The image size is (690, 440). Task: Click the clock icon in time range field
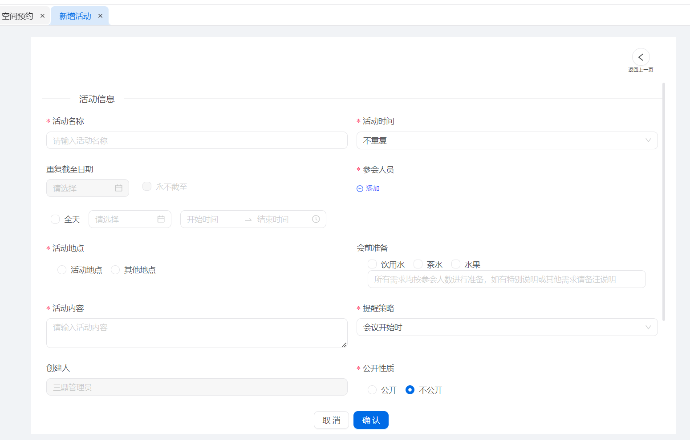point(316,219)
